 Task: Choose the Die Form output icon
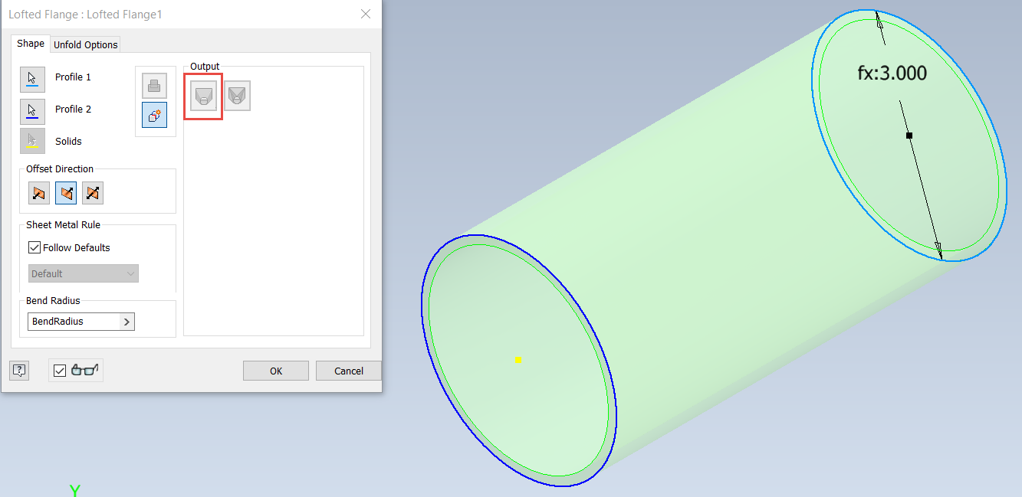click(202, 95)
